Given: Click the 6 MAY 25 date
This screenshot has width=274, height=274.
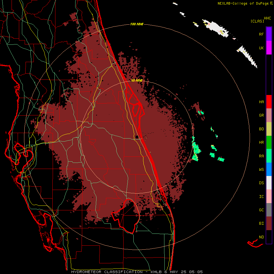Looking at the screenshot, I should pos(176,272).
